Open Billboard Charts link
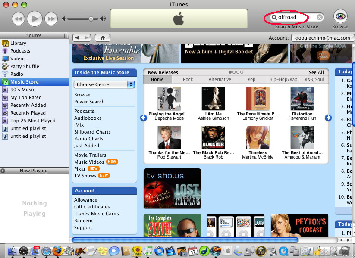Viewport: 355px width, 258px height. click(x=92, y=132)
